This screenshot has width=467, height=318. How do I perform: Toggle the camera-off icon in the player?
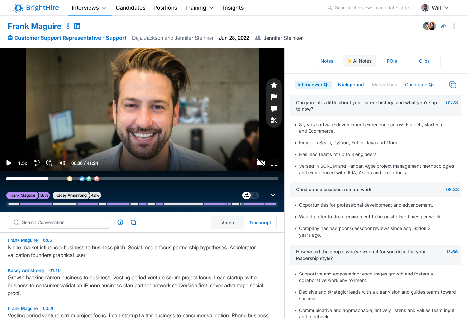261,163
